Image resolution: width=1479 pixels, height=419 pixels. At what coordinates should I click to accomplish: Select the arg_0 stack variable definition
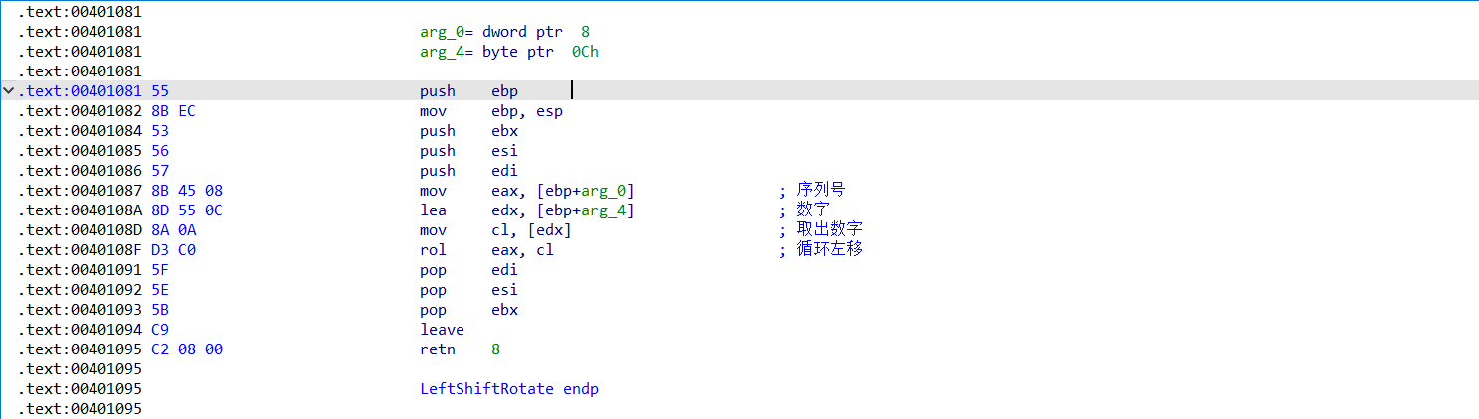[x=435, y=32]
